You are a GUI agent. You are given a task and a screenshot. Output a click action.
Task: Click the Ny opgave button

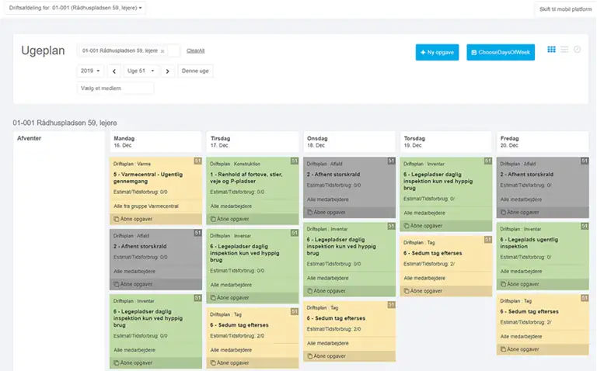(437, 52)
